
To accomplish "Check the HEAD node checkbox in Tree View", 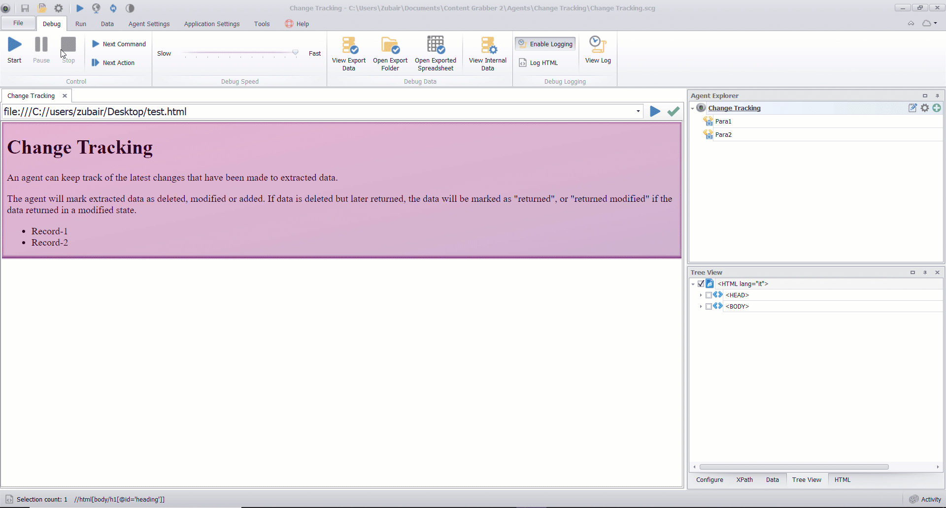I will 709,295.
